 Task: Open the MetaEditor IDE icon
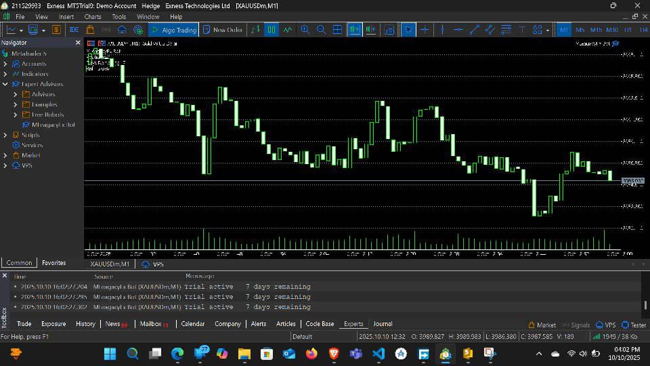[x=74, y=30]
